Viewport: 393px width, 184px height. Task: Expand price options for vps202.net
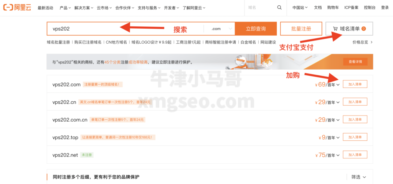(x=338, y=155)
